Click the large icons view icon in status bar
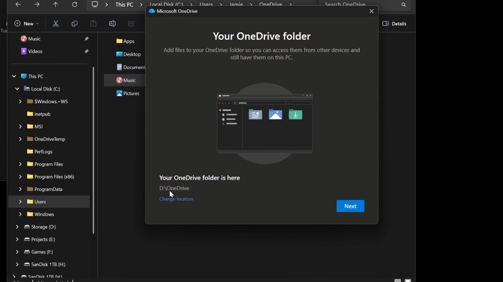 (x=408, y=280)
